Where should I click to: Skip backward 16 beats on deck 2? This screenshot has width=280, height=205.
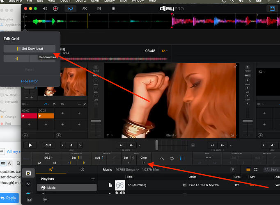coord(212,145)
